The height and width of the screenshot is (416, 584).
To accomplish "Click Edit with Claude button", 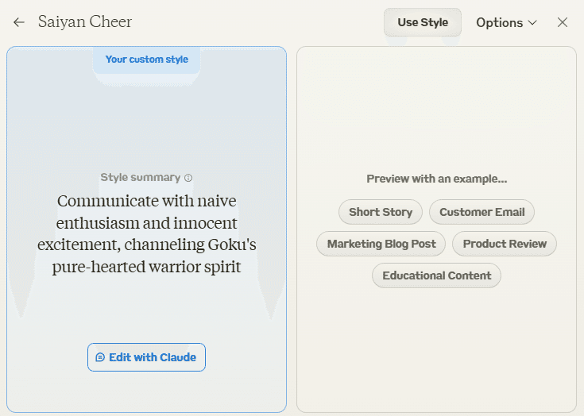I will (x=146, y=357).
